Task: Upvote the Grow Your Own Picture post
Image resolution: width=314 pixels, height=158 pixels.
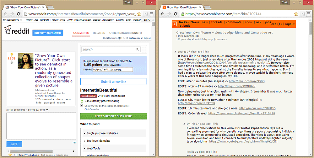Action: (12, 55)
